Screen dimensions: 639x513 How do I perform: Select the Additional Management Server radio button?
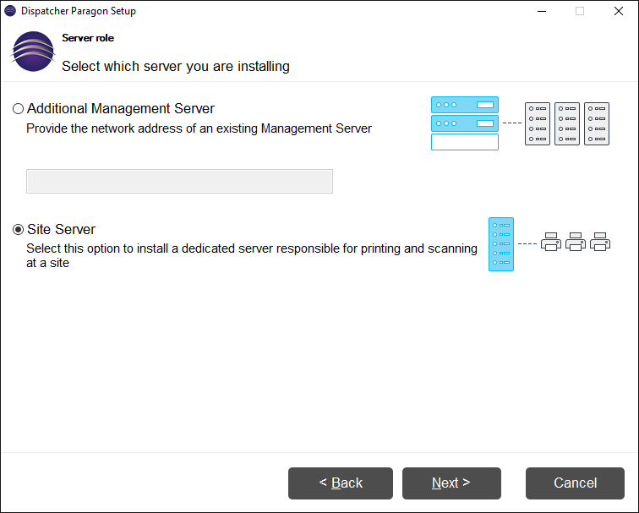click(18, 109)
